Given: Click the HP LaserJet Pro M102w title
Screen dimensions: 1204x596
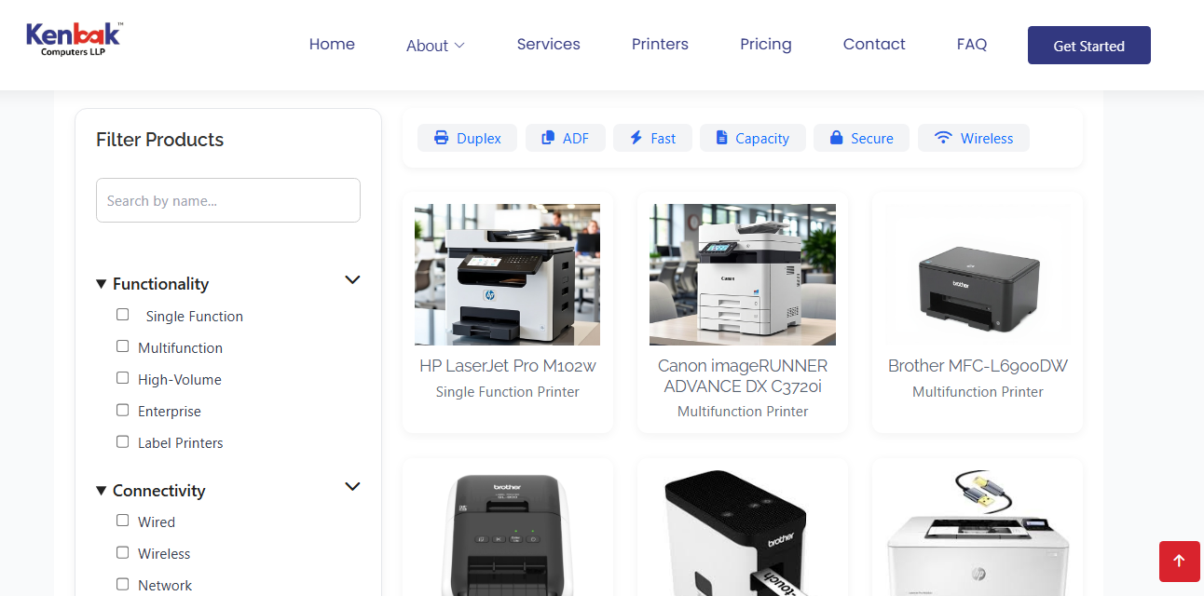Looking at the screenshot, I should [x=508, y=366].
